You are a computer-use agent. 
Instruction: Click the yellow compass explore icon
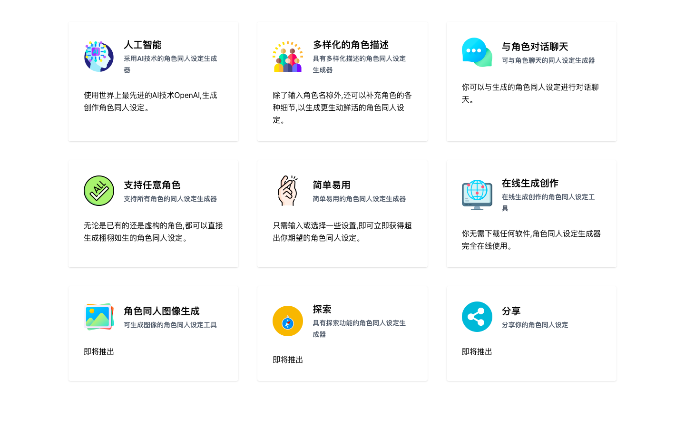tap(288, 321)
